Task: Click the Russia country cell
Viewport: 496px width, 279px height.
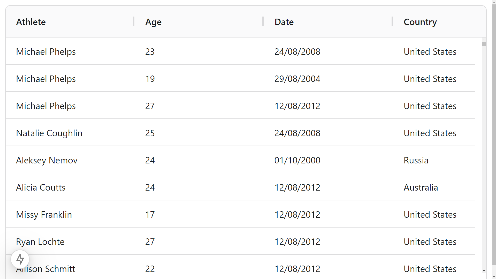Action: coord(416,160)
